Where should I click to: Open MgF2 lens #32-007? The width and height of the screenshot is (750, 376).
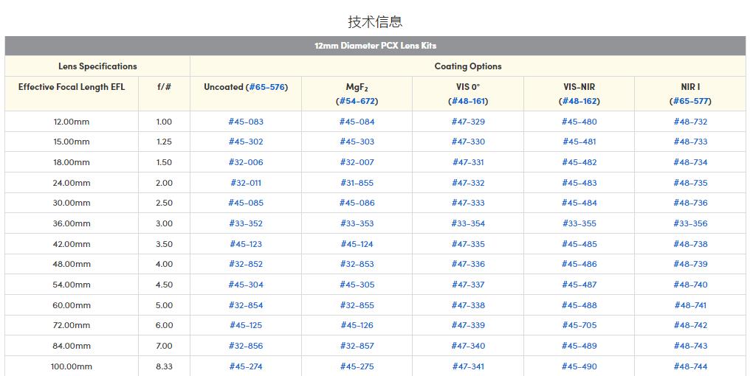(357, 162)
